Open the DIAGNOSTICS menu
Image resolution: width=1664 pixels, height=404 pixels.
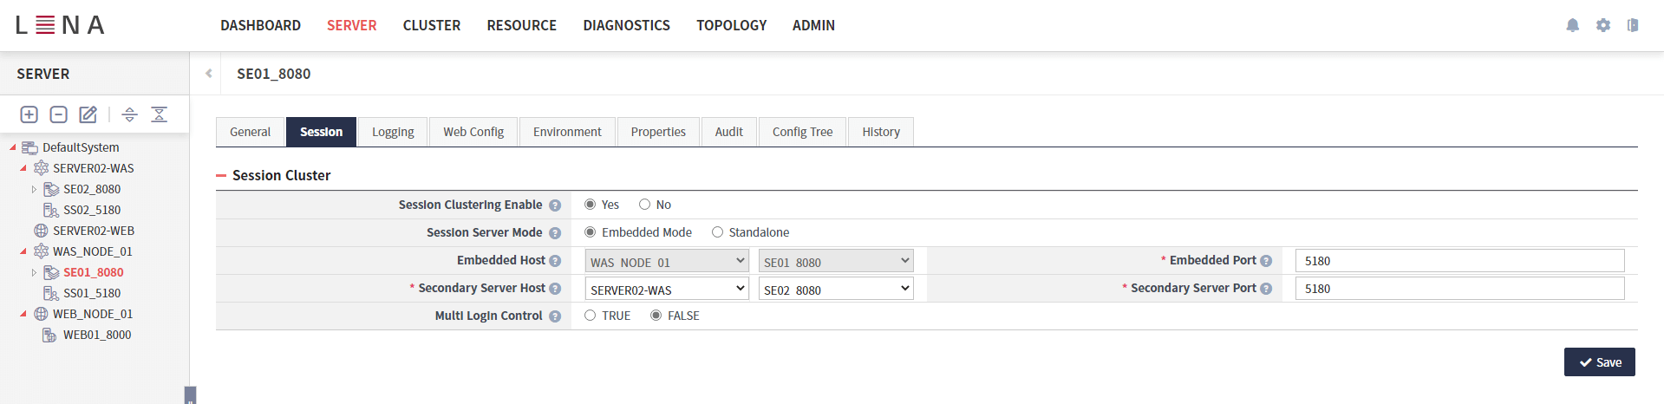[626, 25]
